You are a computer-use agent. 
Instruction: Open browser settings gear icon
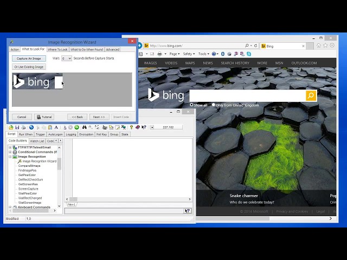pos(332,45)
